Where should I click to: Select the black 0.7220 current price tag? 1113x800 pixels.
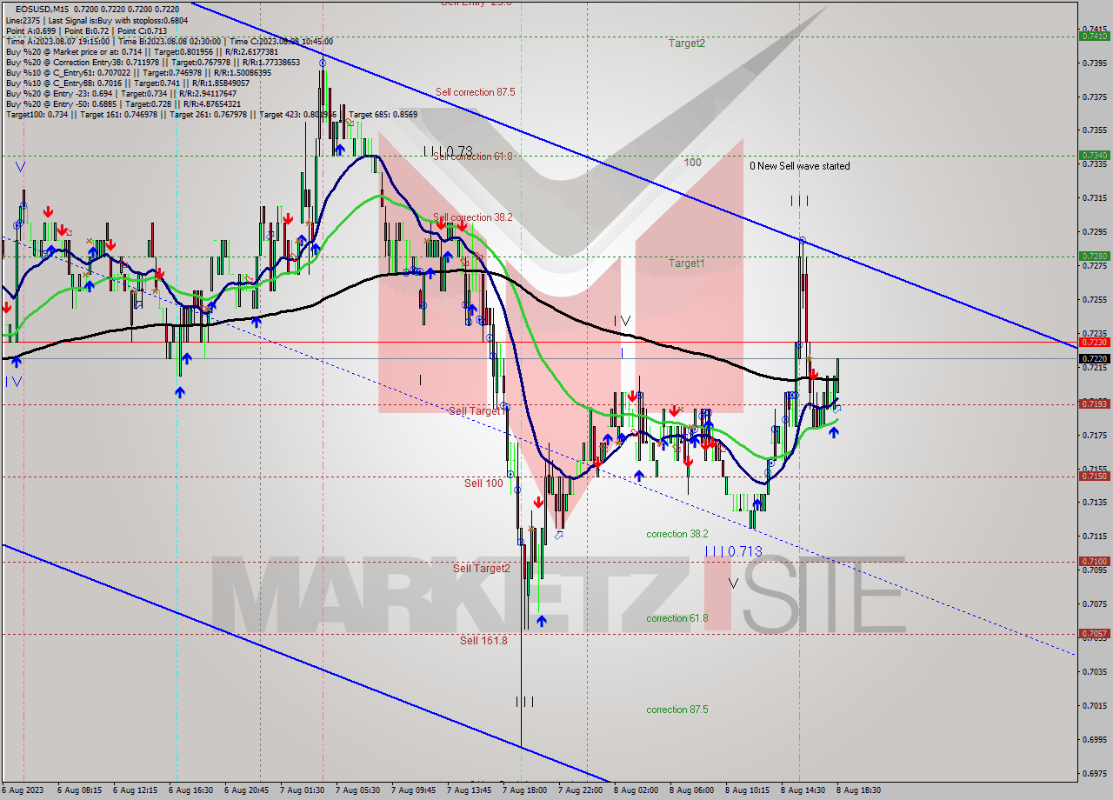(1094, 358)
